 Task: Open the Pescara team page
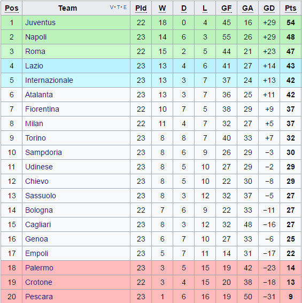click(x=39, y=297)
